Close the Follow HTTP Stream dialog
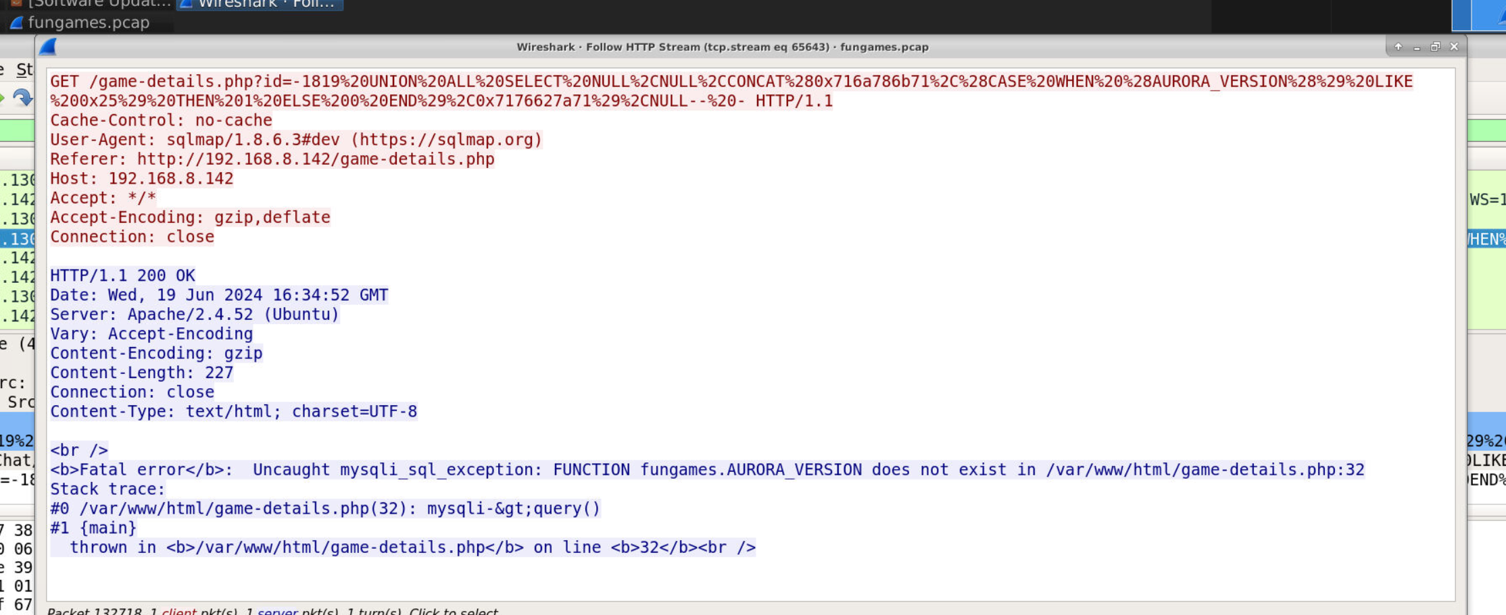Viewport: 1506px width, 615px height. click(1454, 47)
